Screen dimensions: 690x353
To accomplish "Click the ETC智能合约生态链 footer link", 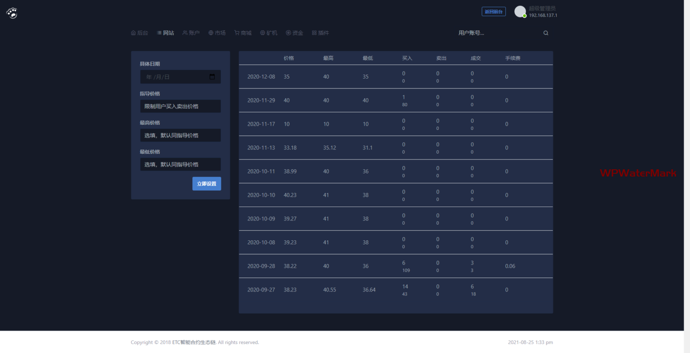I will 194,342.
